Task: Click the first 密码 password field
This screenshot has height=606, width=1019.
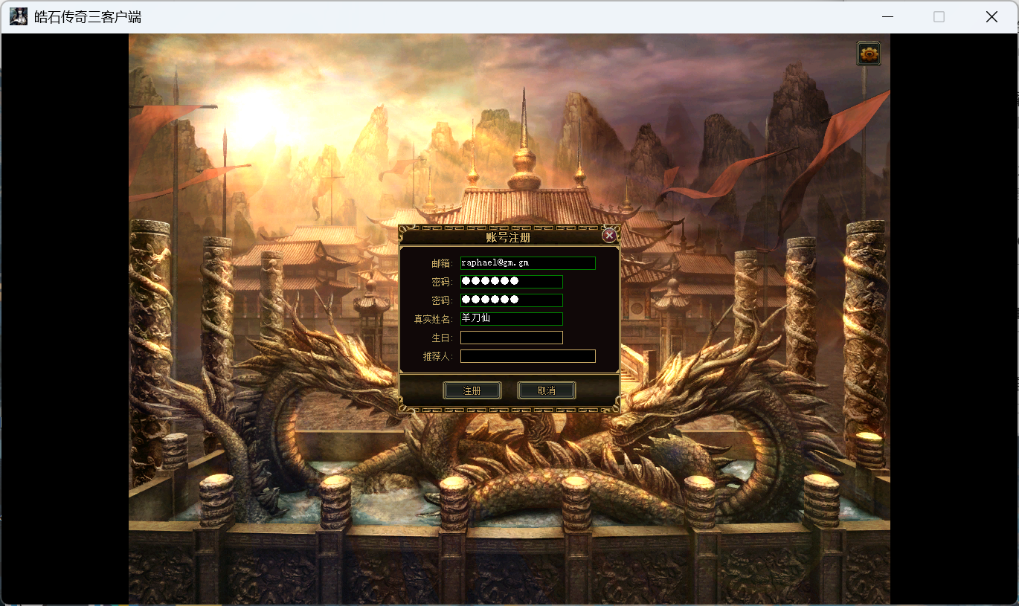Action: click(511, 282)
